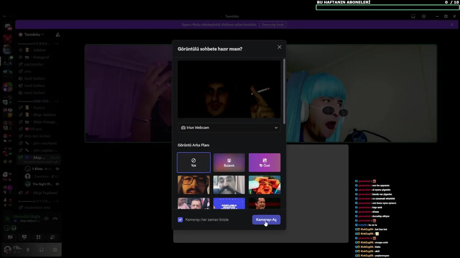This screenshot has width=460, height=258.
Task: Pick the bearded man with glasses background
Action: point(194,185)
